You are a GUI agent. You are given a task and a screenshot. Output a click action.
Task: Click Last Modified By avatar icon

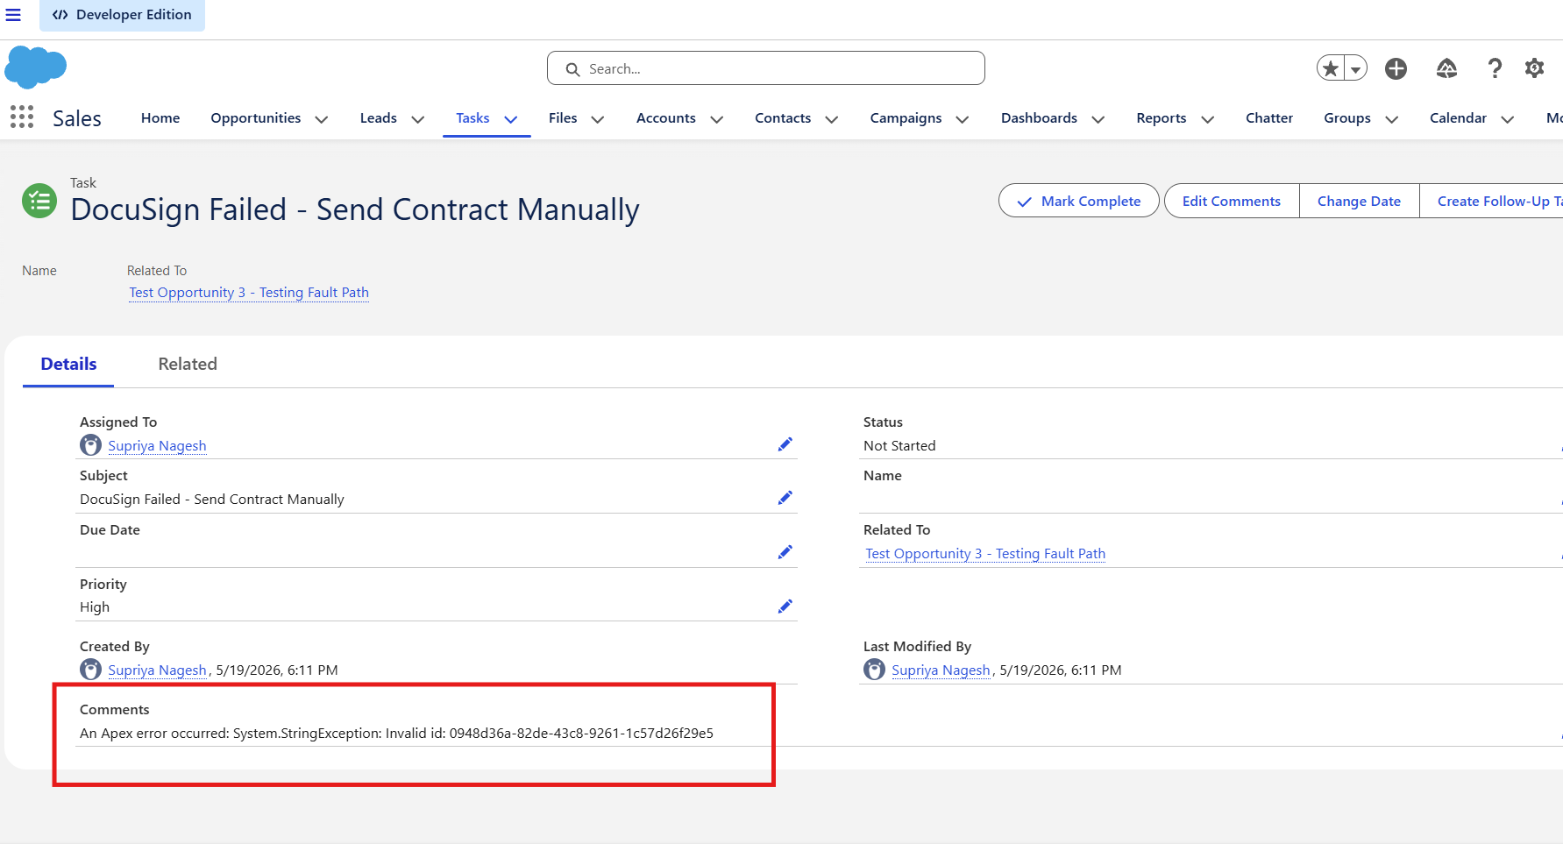(874, 670)
